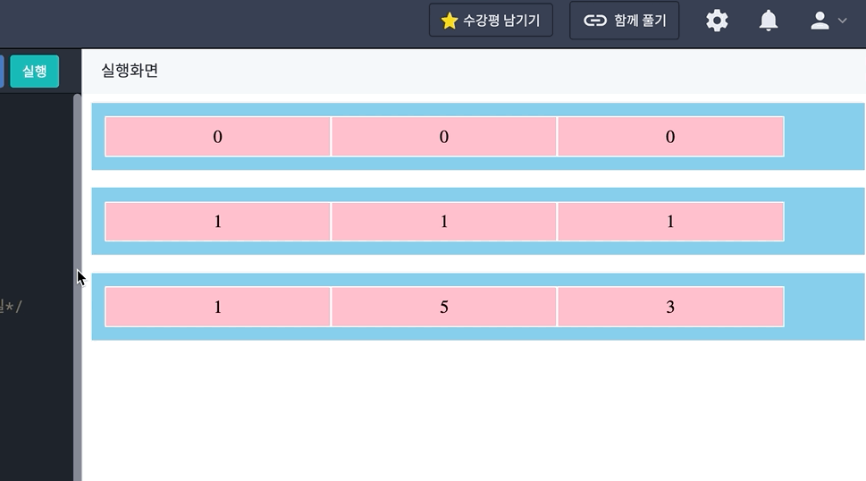The height and width of the screenshot is (481, 866).
Task: Click the left cell in the row of zeros
Action: [218, 137]
